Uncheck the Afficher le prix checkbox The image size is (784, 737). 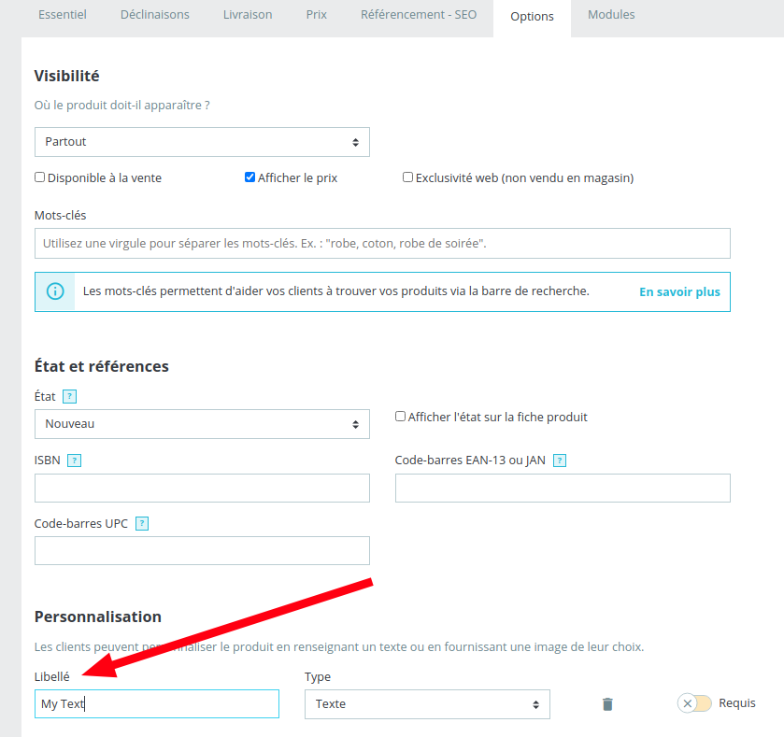tap(249, 177)
